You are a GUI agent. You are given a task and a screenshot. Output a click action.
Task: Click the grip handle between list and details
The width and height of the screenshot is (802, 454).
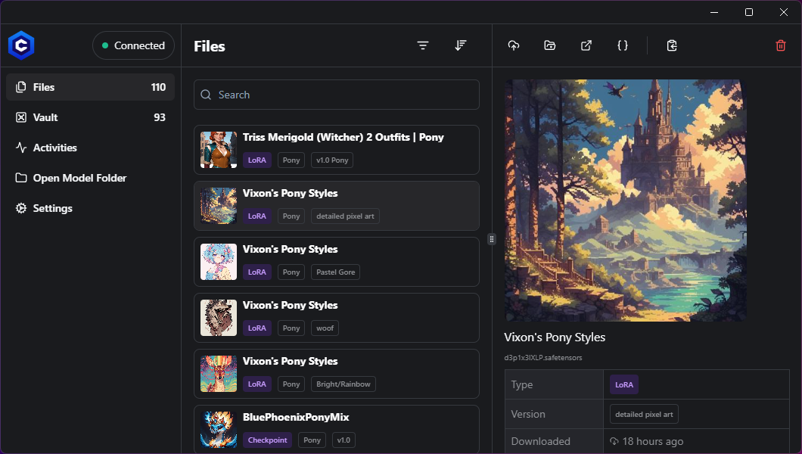point(492,239)
